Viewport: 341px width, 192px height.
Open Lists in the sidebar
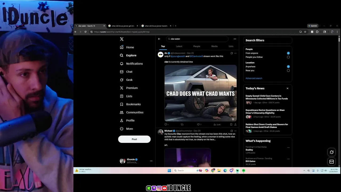[126, 96]
